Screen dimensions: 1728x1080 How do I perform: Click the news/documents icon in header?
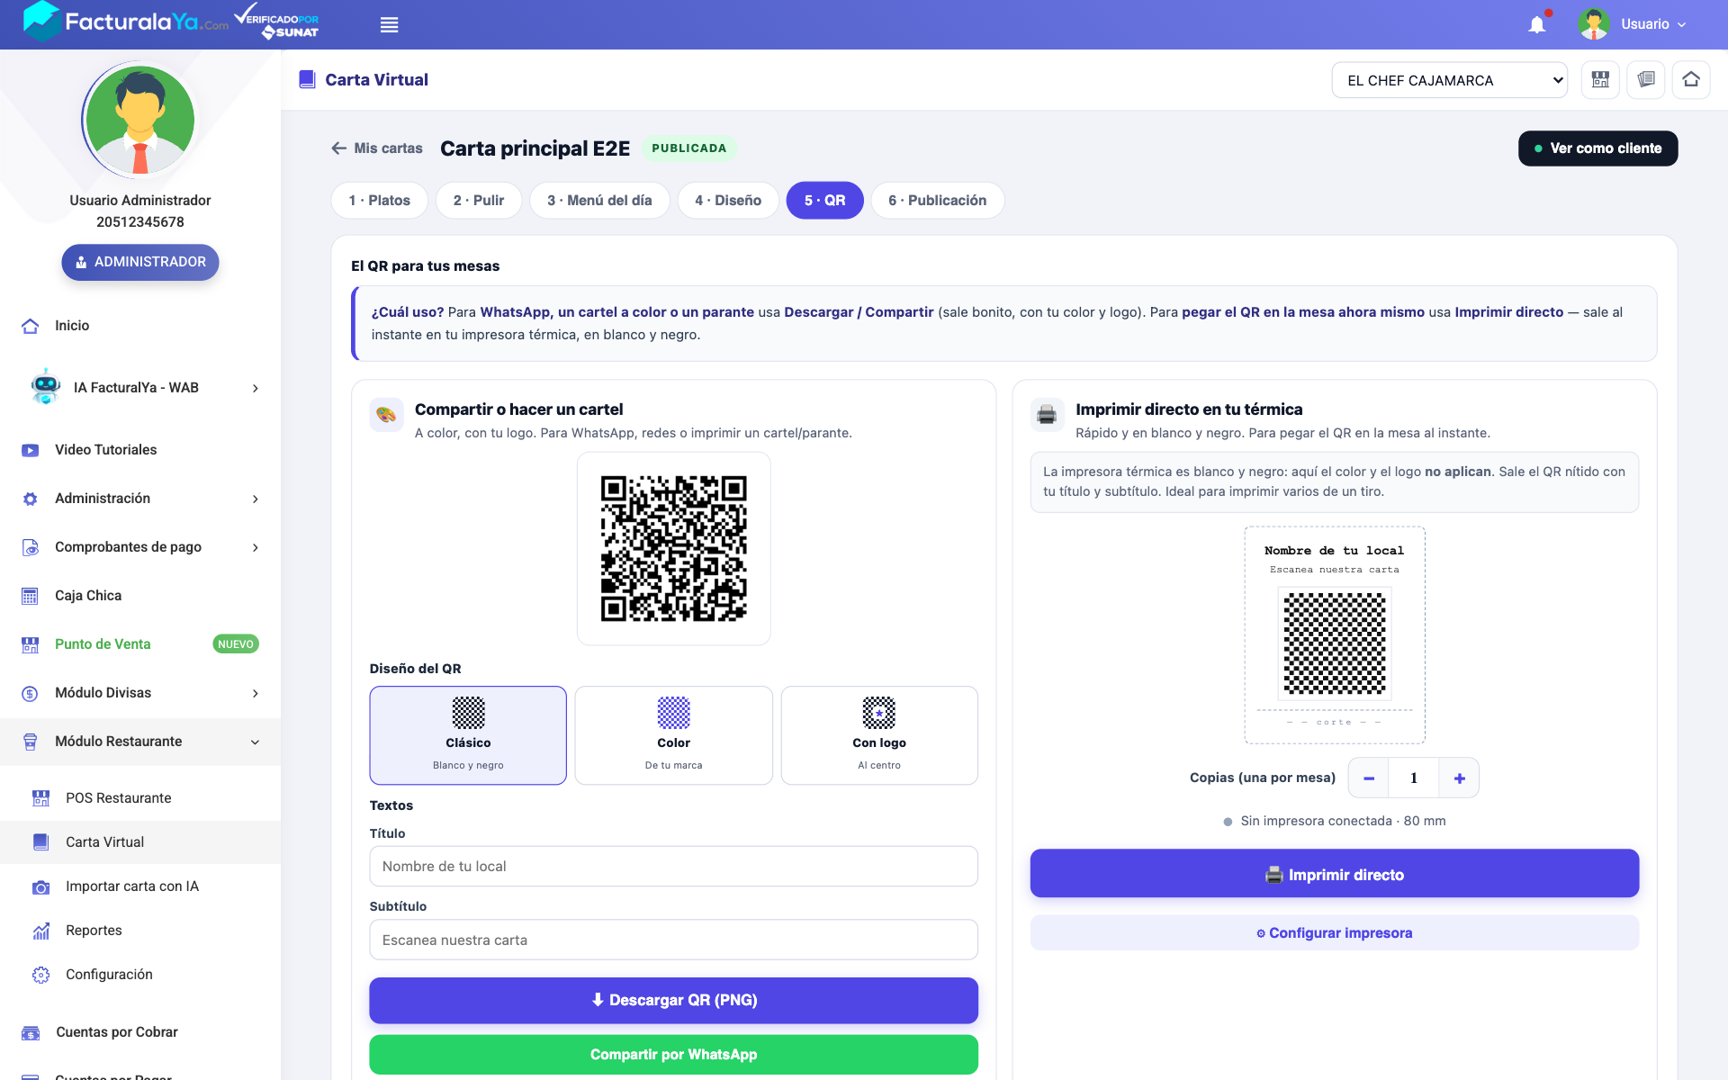coord(1646,80)
